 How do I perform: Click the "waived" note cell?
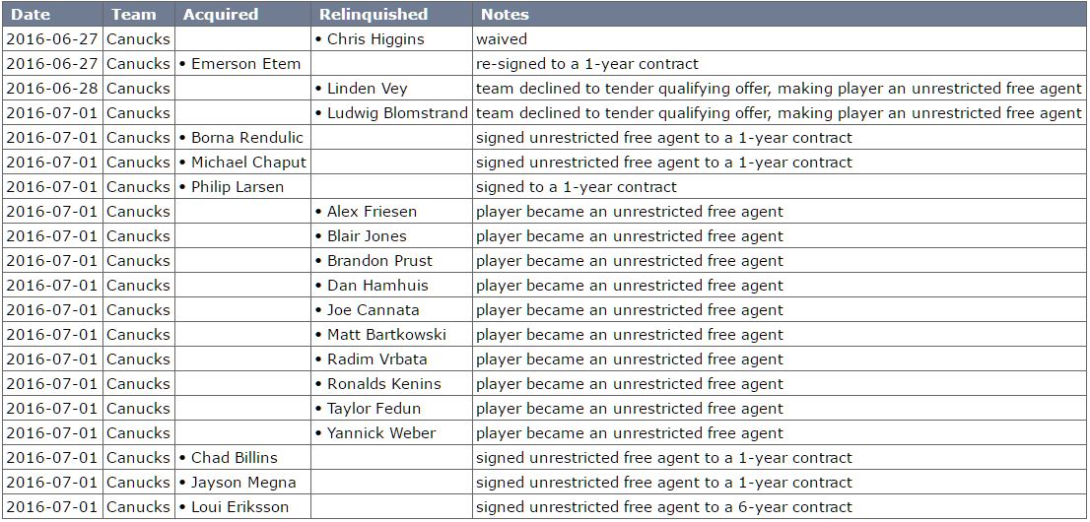[x=502, y=39]
